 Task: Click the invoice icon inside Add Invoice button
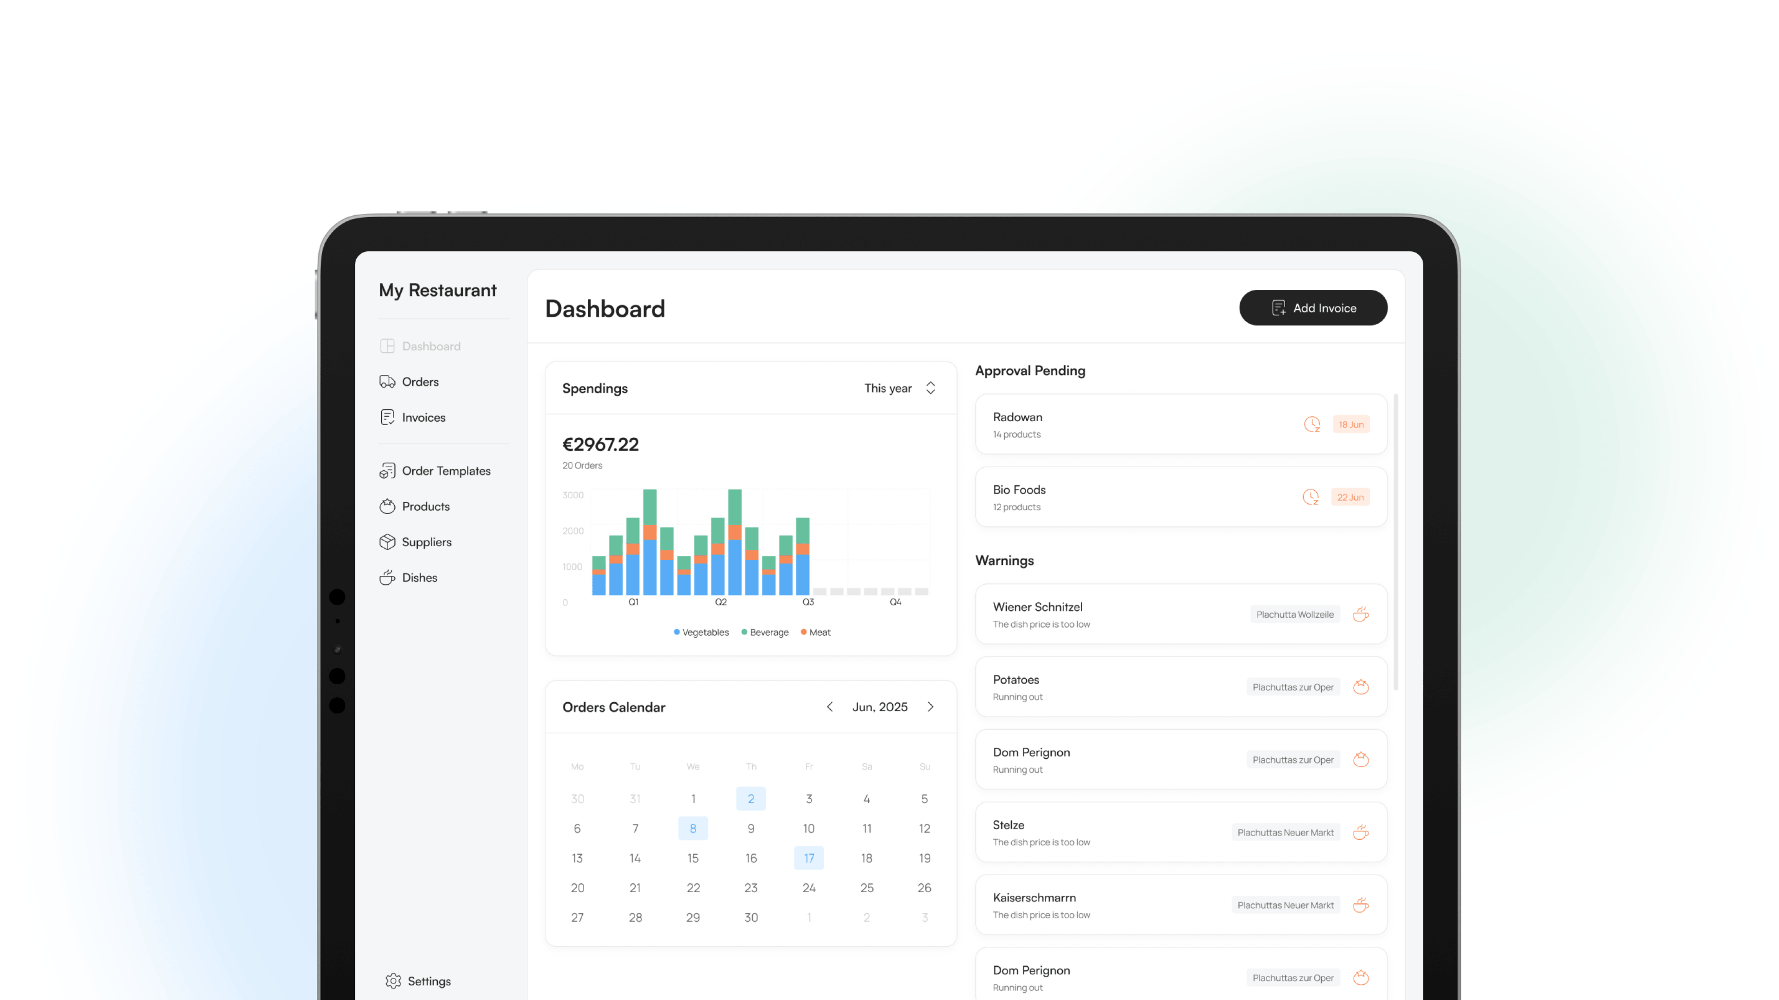[1278, 308]
